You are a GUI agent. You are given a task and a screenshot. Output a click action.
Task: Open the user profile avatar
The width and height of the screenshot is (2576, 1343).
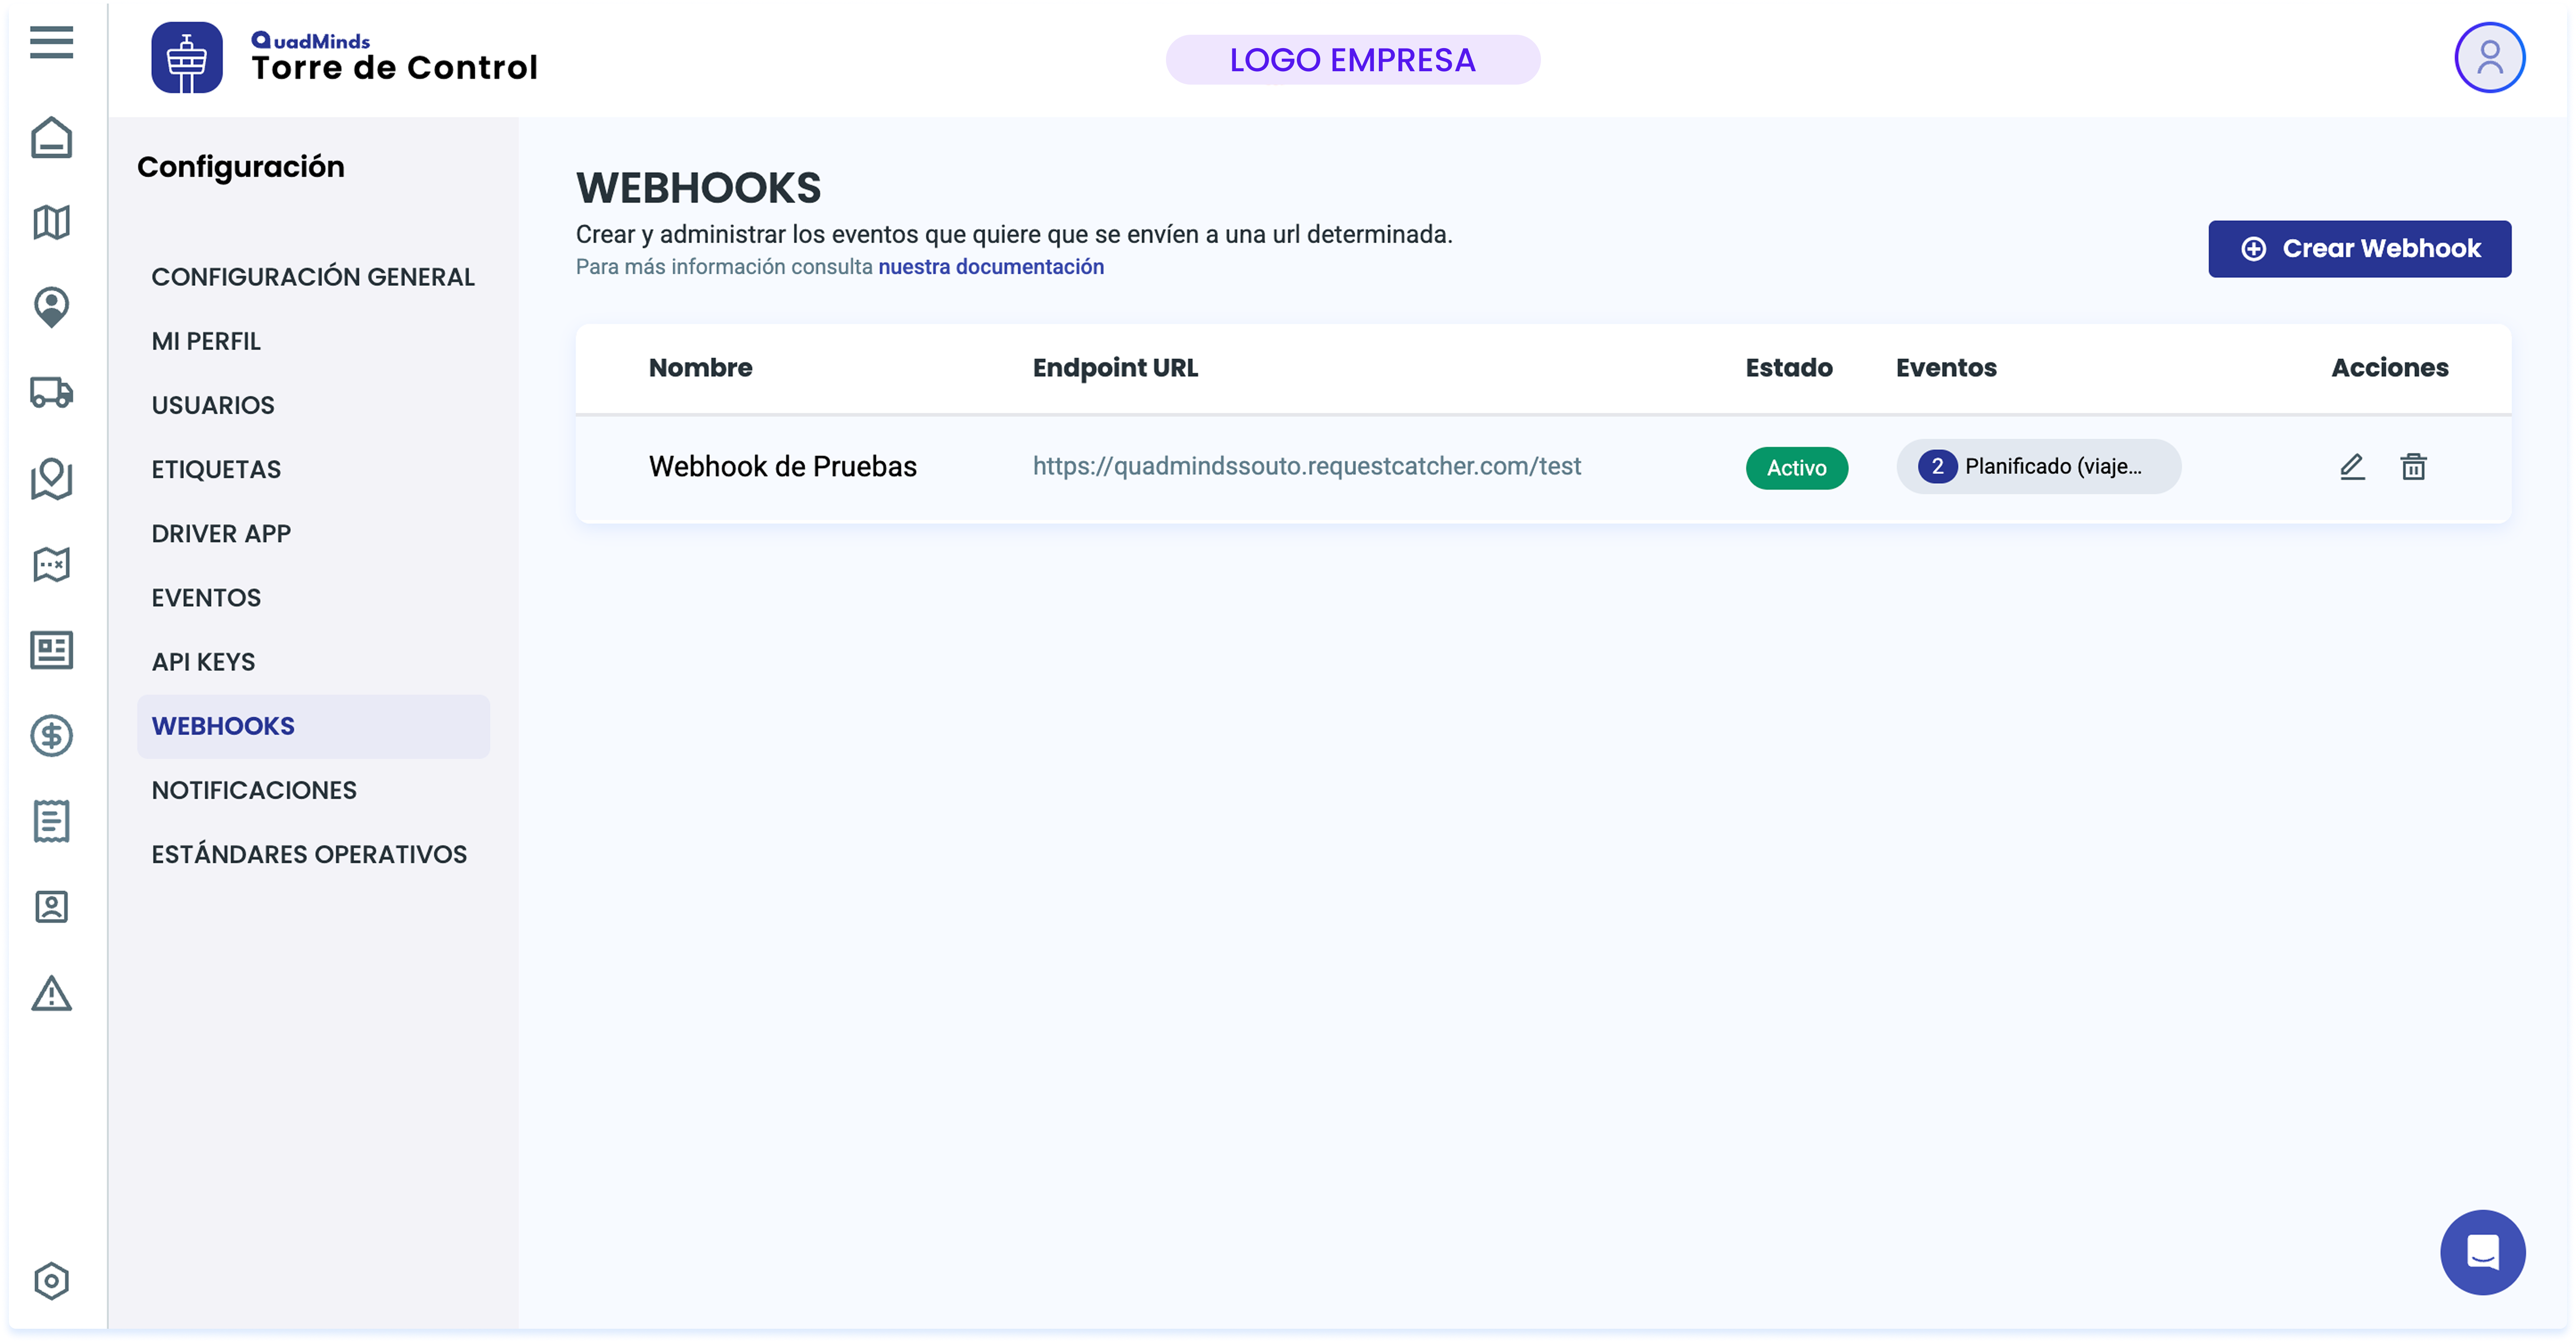(x=2489, y=58)
